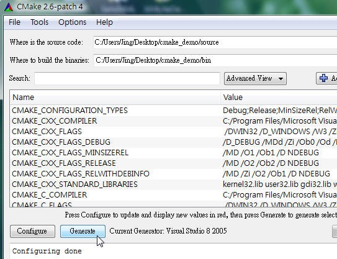The image size is (337, 259).
Task: Click the Press Configure hint text
Action: pos(200,215)
